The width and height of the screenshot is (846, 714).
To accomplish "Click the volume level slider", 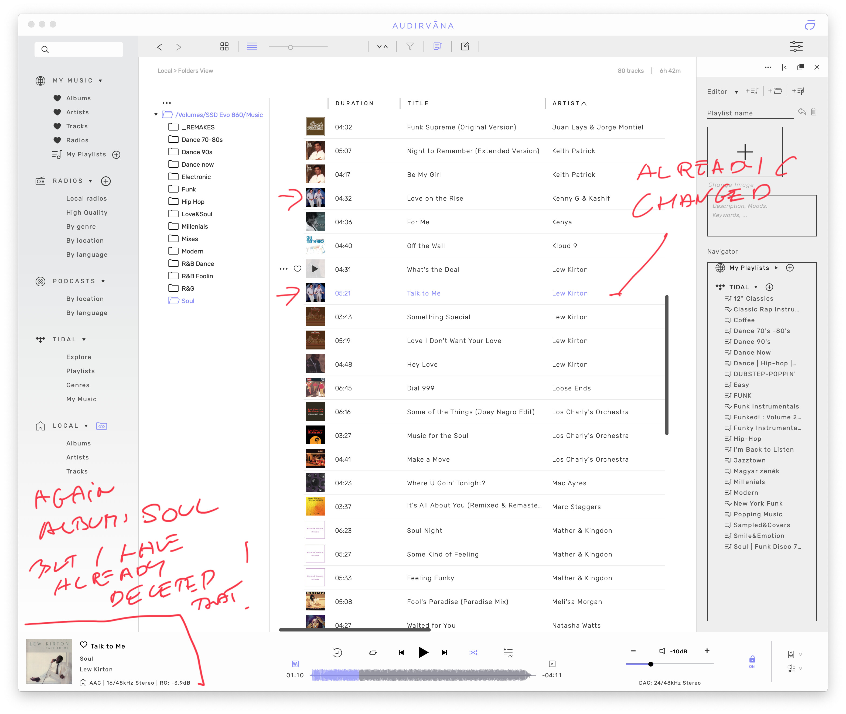I will pyautogui.click(x=650, y=664).
